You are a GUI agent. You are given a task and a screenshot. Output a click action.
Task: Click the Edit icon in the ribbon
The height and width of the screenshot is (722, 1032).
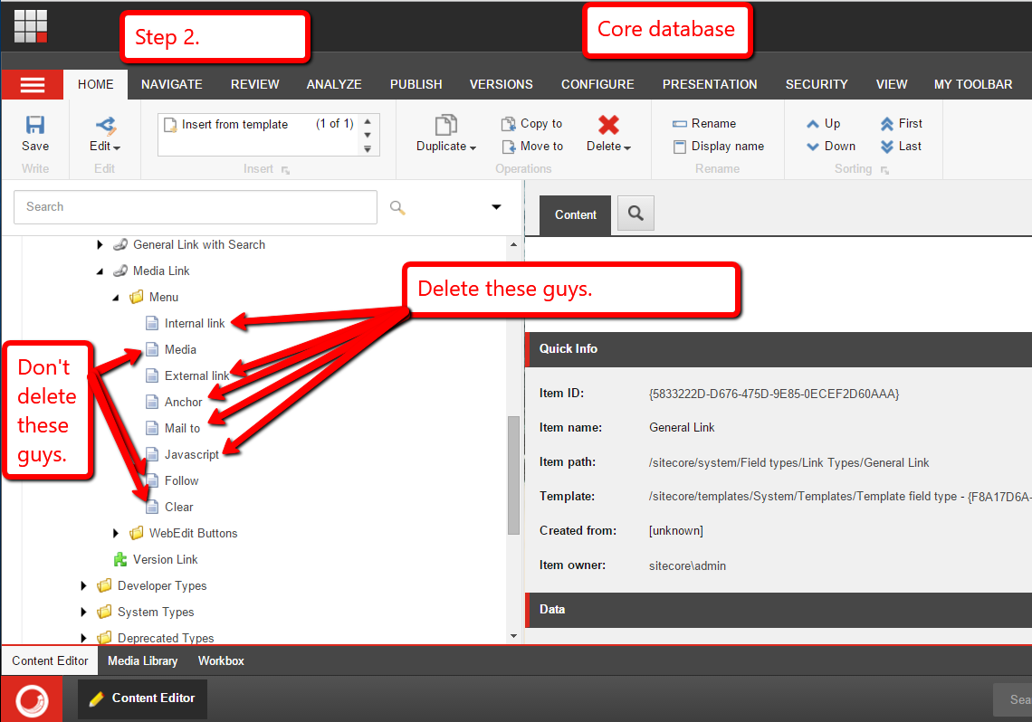click(x=105, y=125)
